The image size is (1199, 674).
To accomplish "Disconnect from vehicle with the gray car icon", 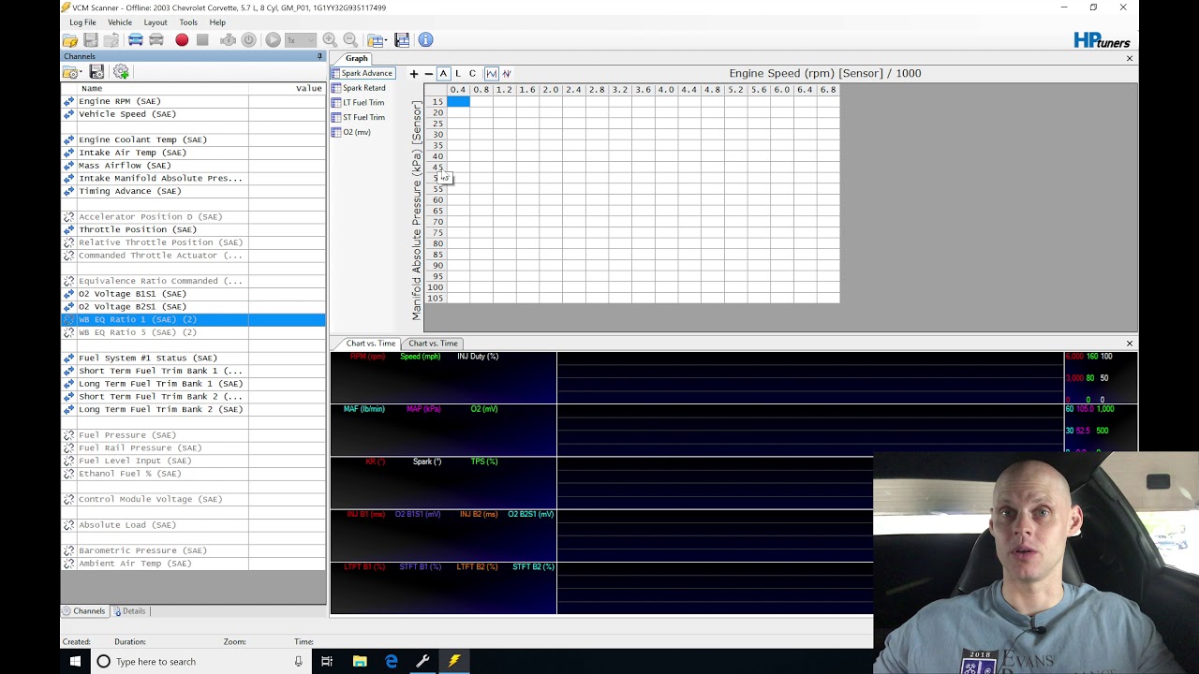I will [156, 40].
